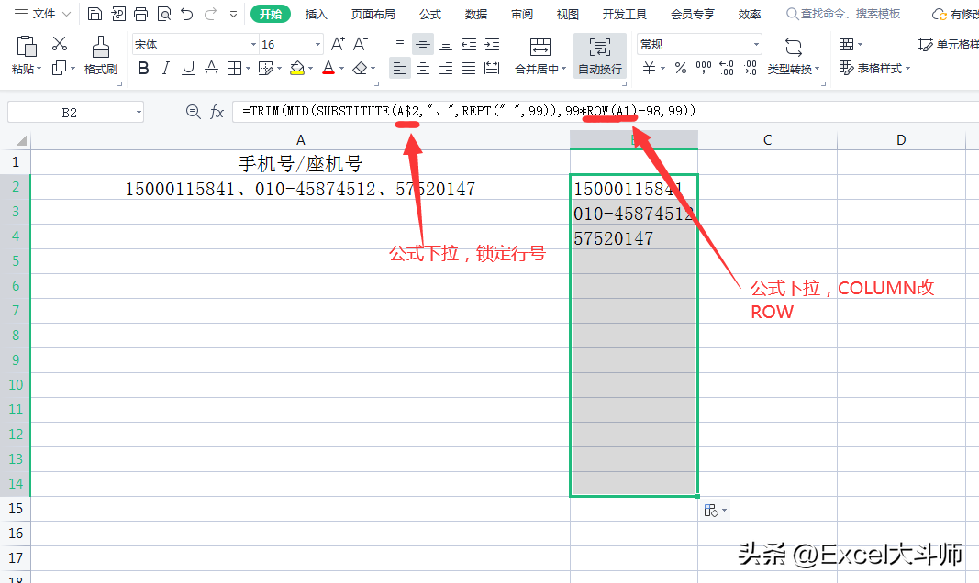979x583 pixels.
Task: Select column C header
Action: coord(767,139)
